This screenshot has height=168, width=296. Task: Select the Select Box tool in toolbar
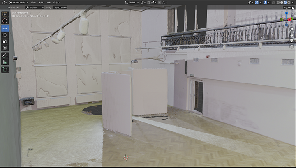pos(5,14)
